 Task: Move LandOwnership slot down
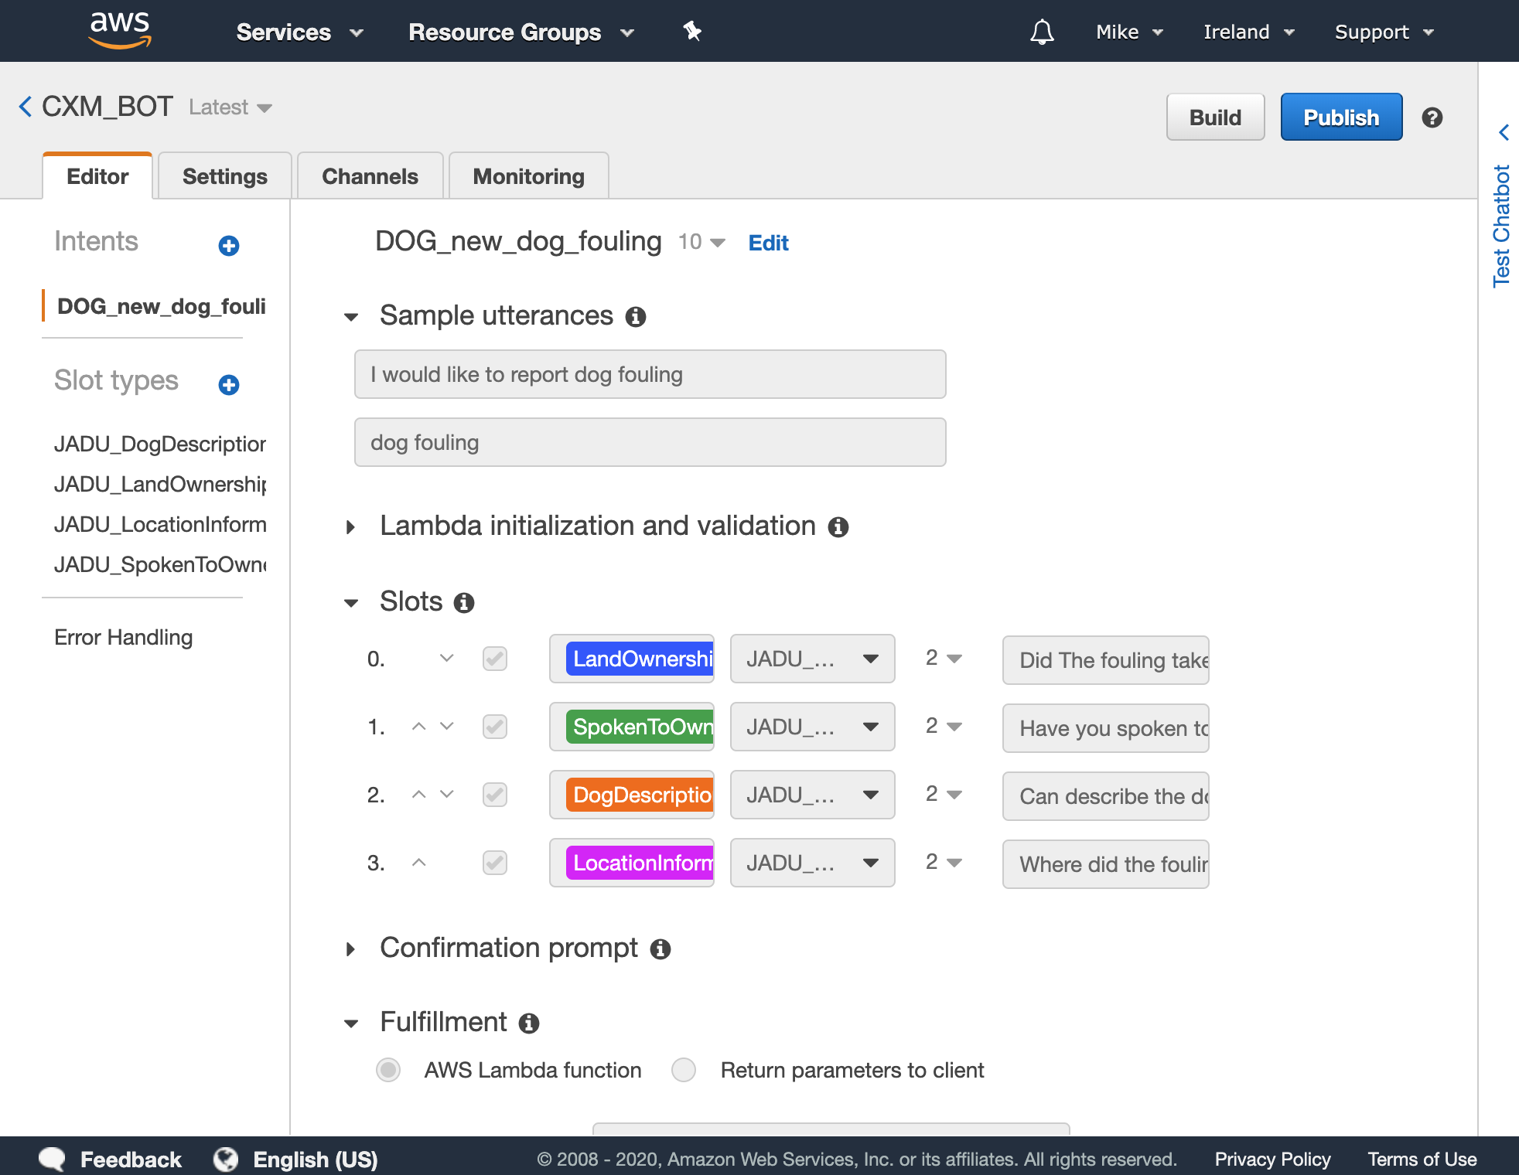(x=446, y=658)
